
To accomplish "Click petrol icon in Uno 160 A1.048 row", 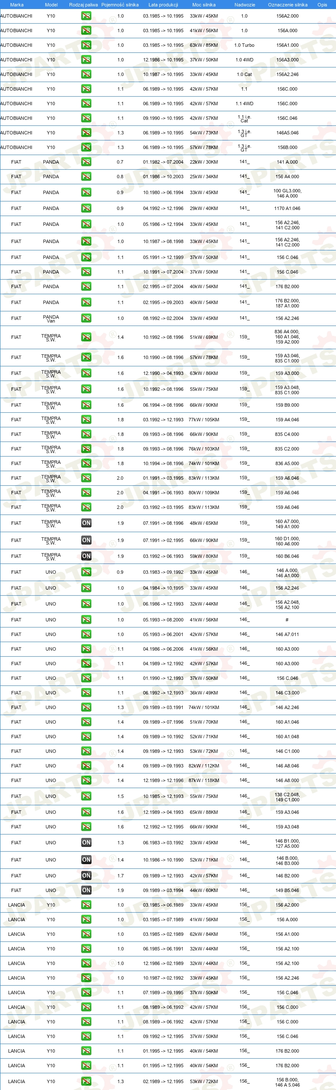I will click(86, 737).
